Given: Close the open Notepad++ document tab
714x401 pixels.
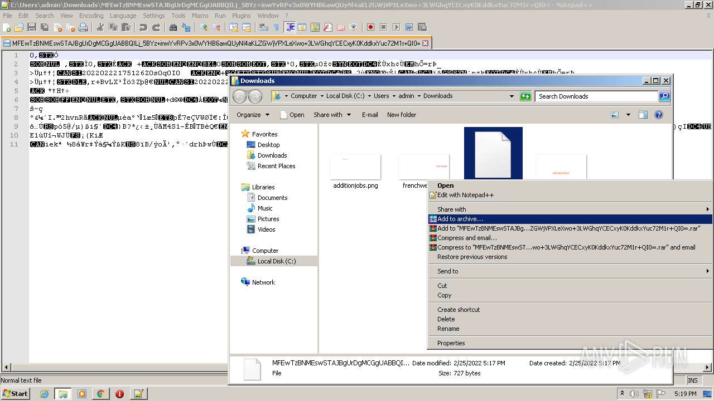Looking at the screenshot, I should coord(425,43).
